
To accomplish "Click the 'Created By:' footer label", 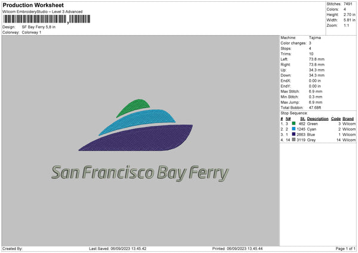I will 13,249.
